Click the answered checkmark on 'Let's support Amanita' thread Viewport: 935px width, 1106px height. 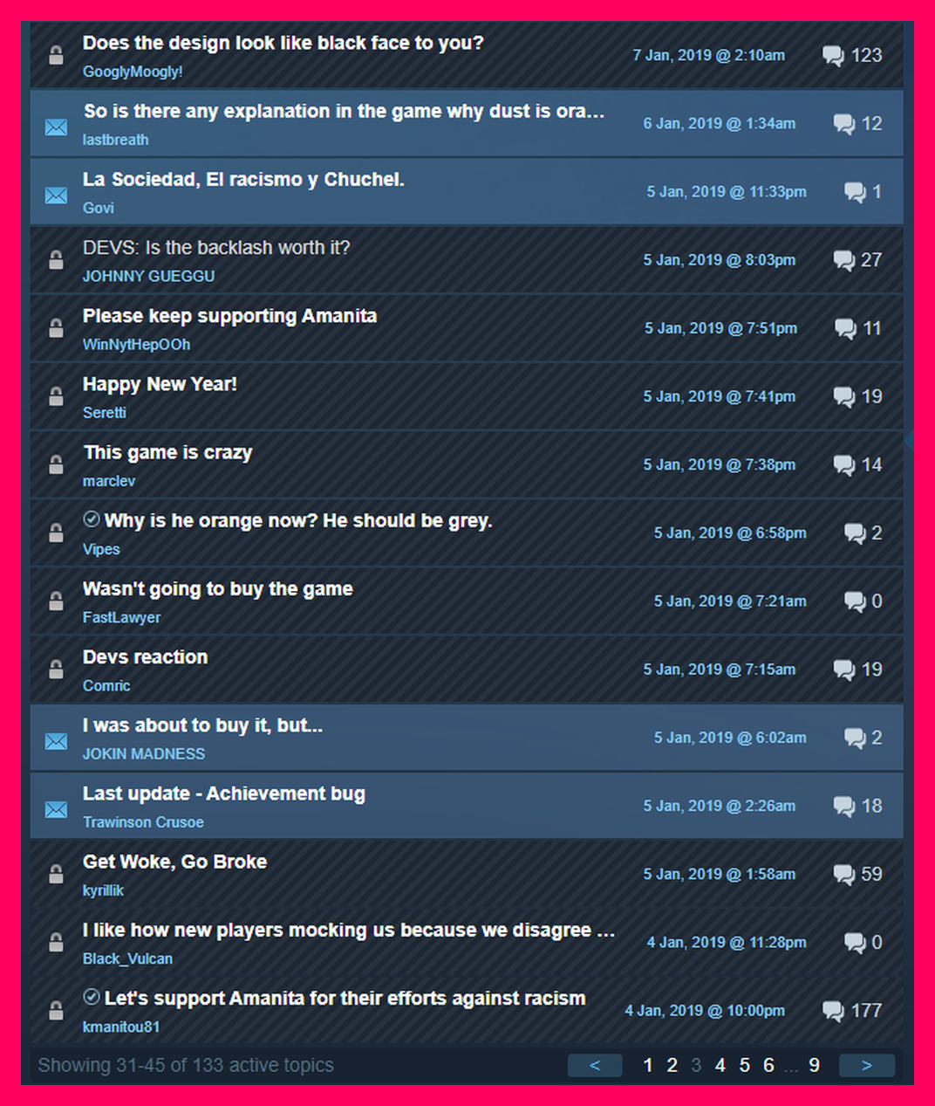[92, 997]
